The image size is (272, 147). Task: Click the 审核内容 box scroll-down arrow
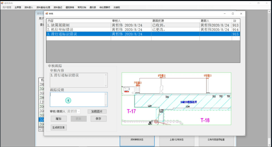[106, 85]
